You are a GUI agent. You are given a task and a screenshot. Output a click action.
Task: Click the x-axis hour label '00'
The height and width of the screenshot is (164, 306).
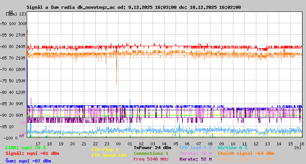[x=118, y=144]
